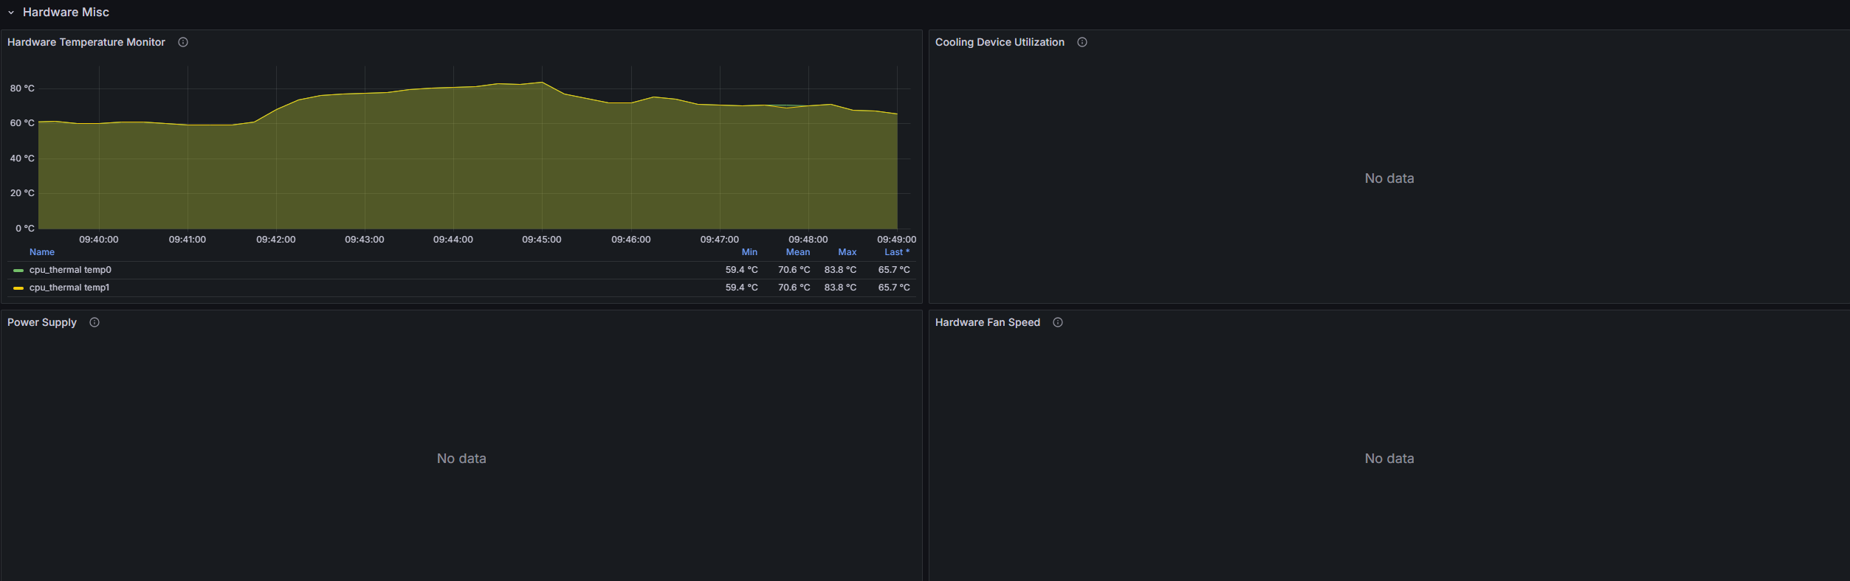Viewport: 1850px width, 581px height.
Task: Click No data text in Cooling Device Utilization
Action: [x=1389, y=178]
